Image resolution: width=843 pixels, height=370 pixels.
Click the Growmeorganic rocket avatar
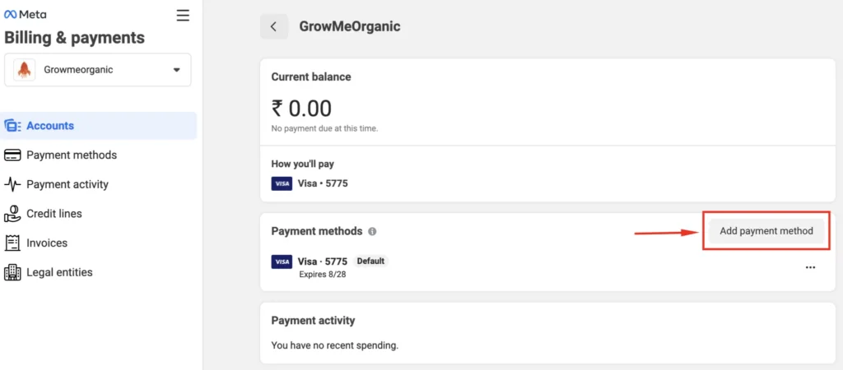point(24,70)
